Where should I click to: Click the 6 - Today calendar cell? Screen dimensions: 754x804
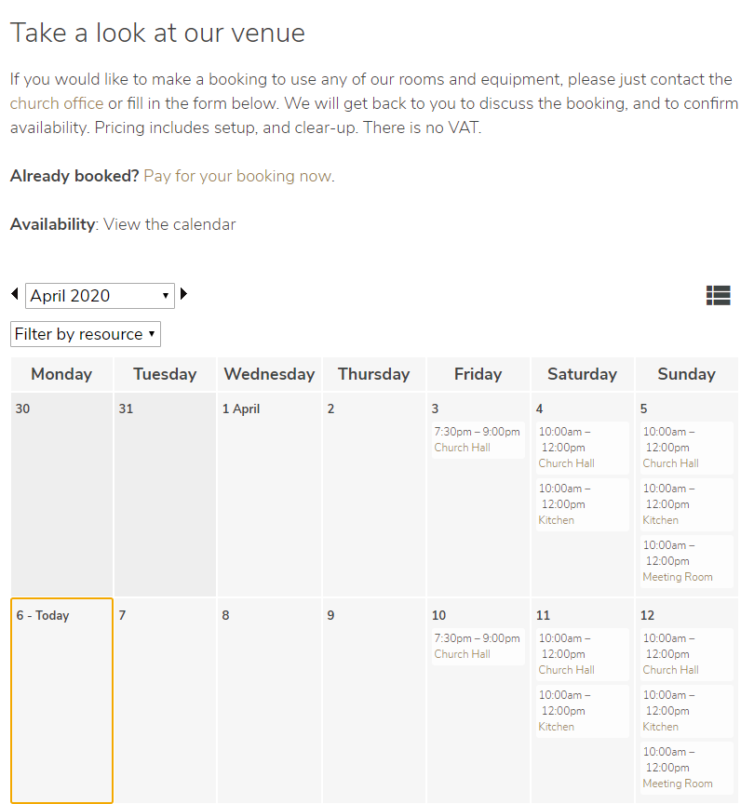(61, 700)
